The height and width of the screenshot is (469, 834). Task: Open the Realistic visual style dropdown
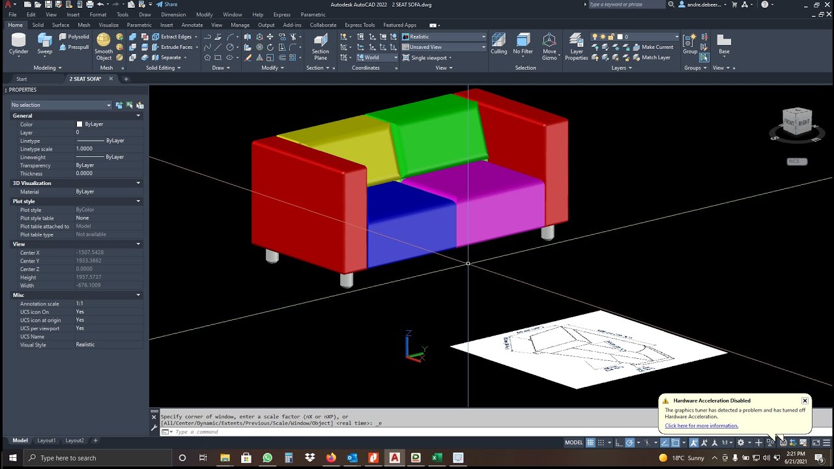coord(444,37)
